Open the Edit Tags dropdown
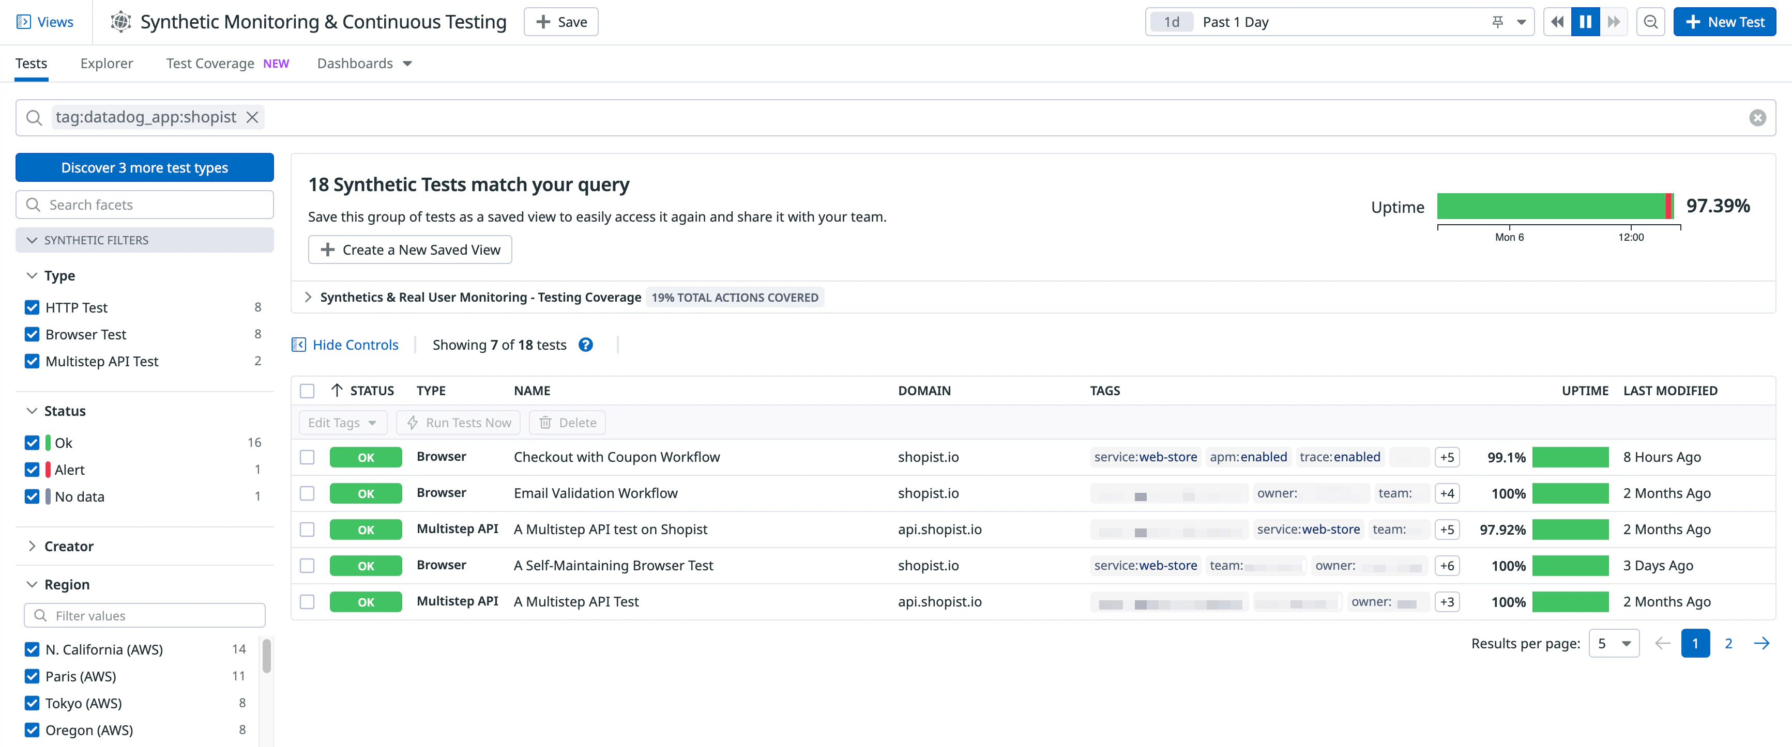 click(x=342, y=423)
